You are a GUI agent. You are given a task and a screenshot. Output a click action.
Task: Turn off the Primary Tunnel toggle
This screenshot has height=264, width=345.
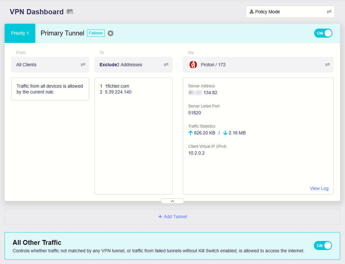[x=323, y=33]
